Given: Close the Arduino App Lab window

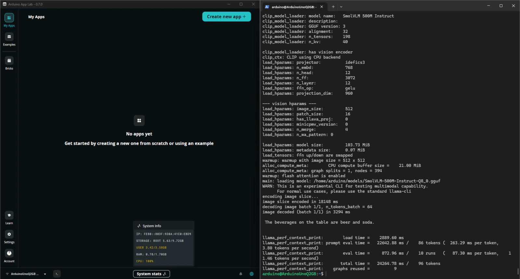Looking at the screenshot, I should click(x=253, y=4).
